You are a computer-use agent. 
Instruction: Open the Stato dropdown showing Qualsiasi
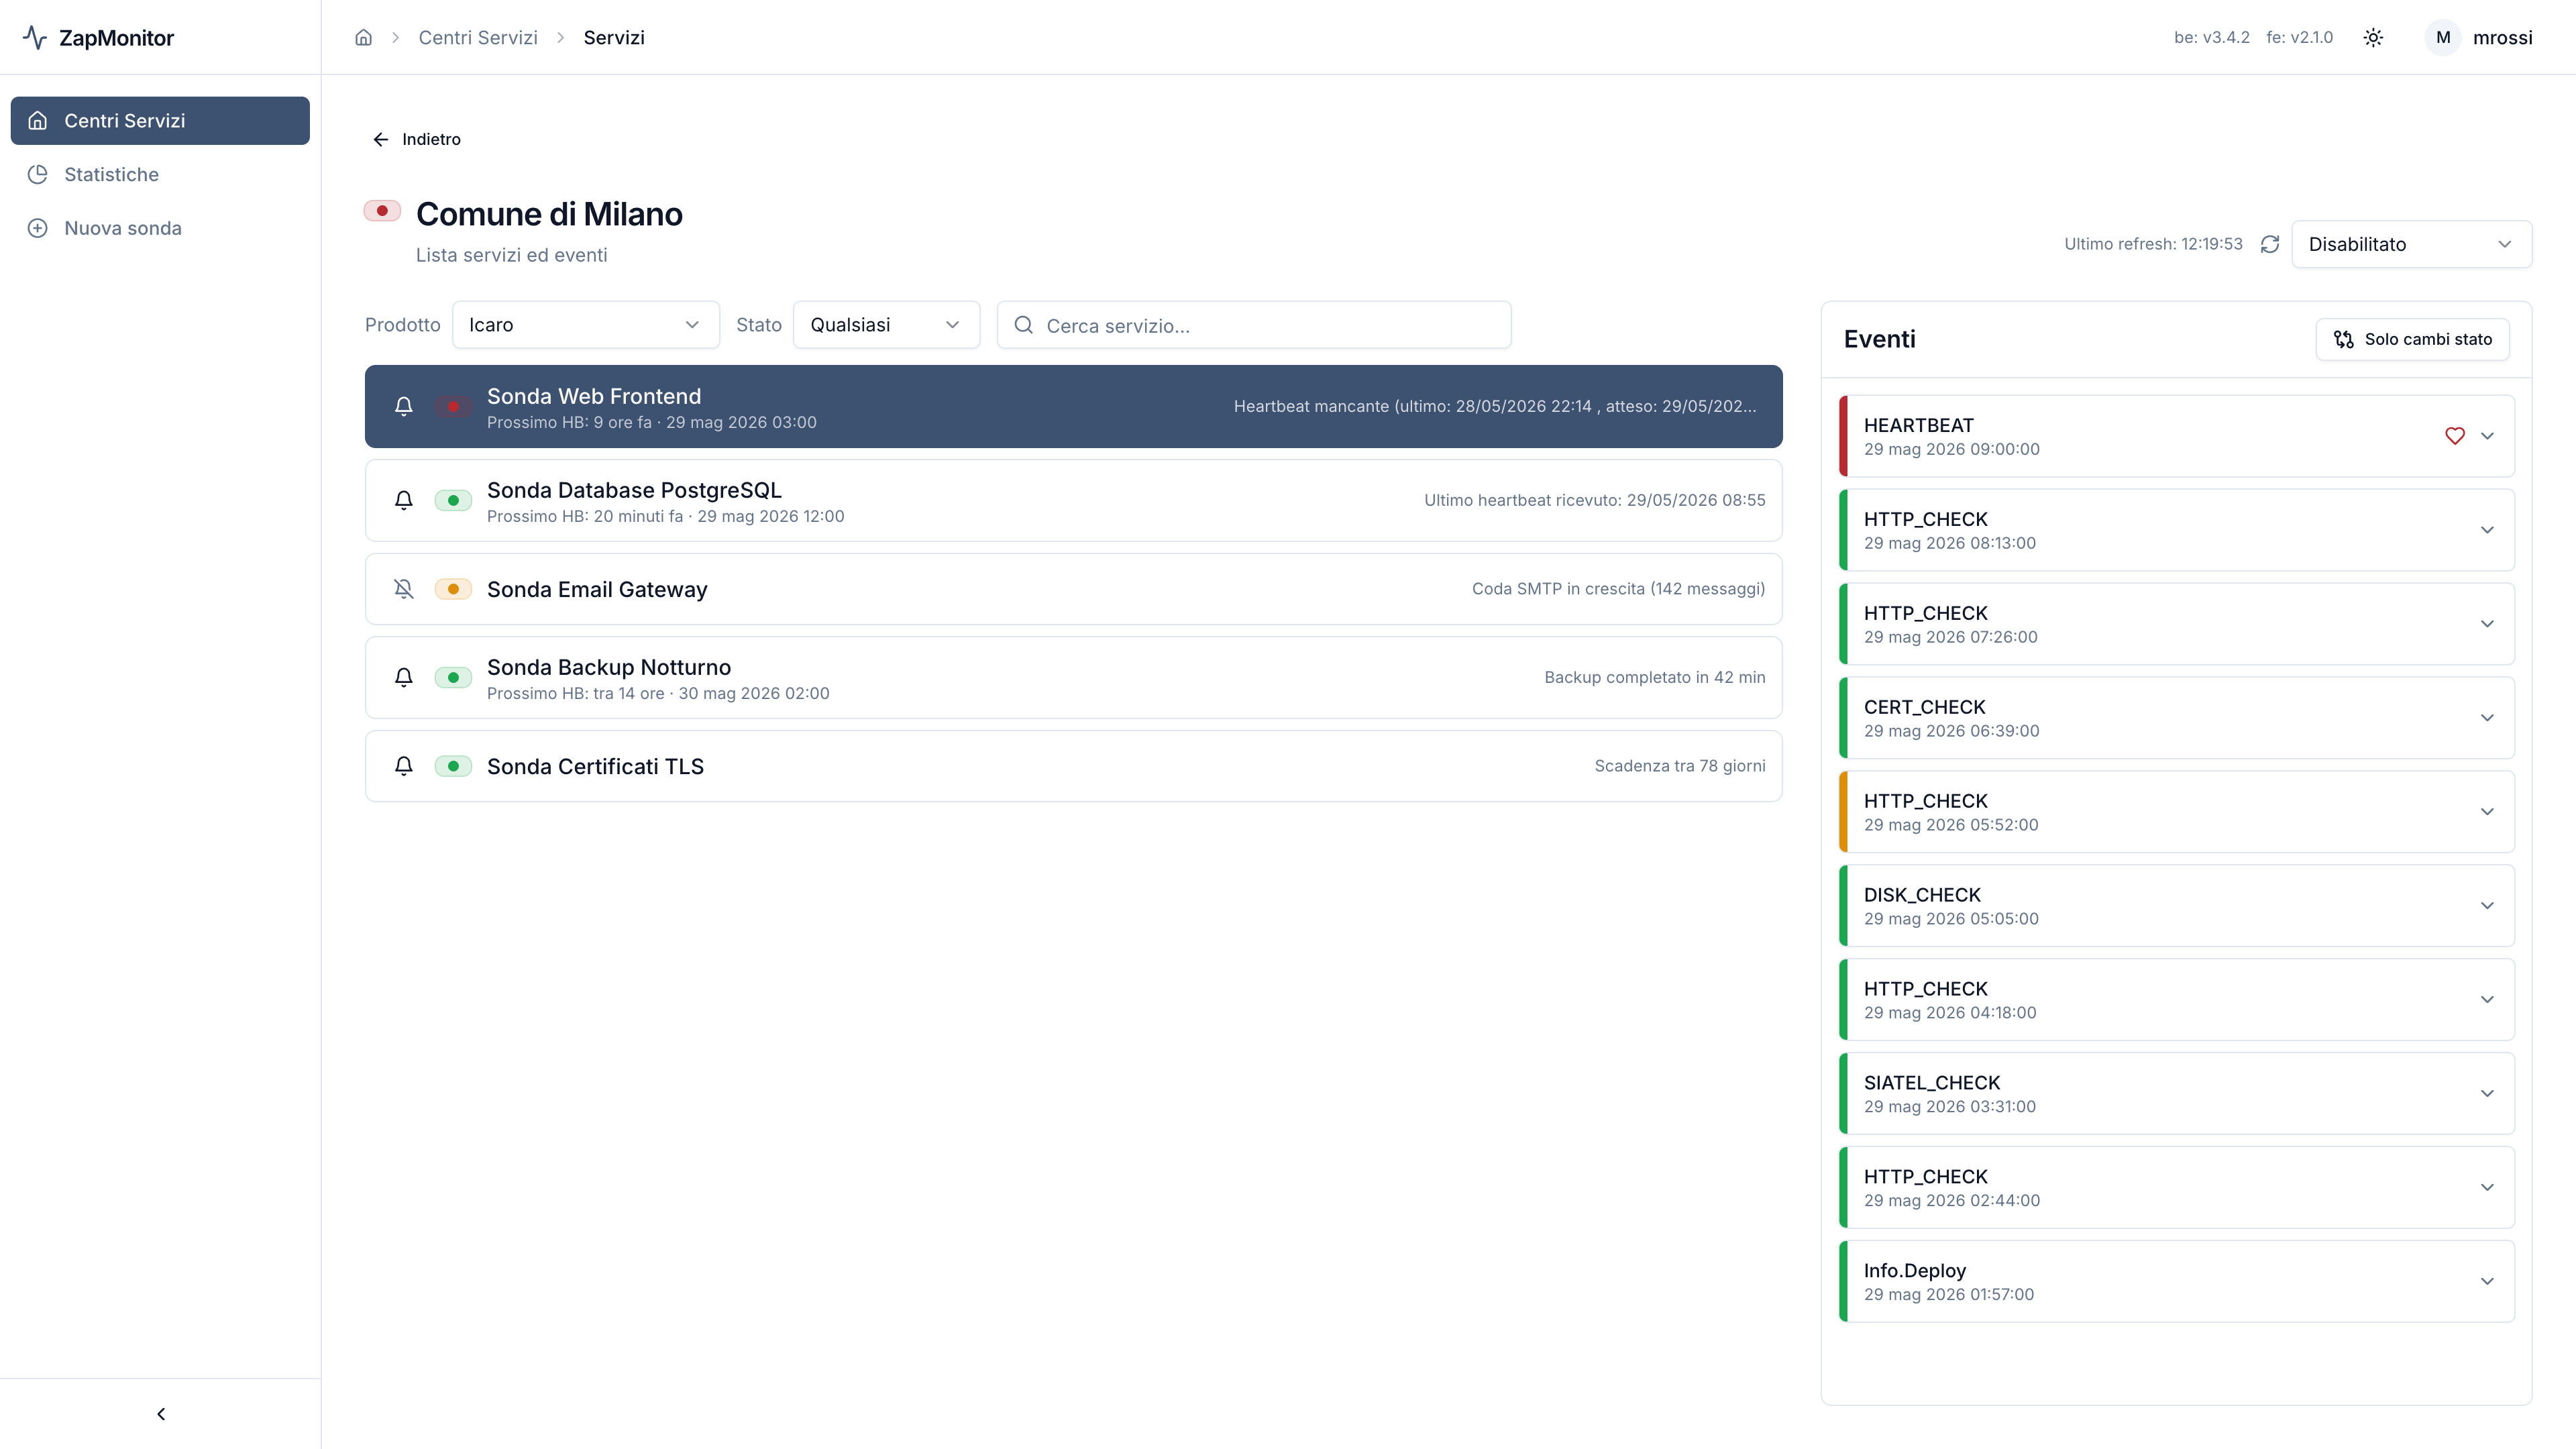pyautogui.click(x=886, y=325)
